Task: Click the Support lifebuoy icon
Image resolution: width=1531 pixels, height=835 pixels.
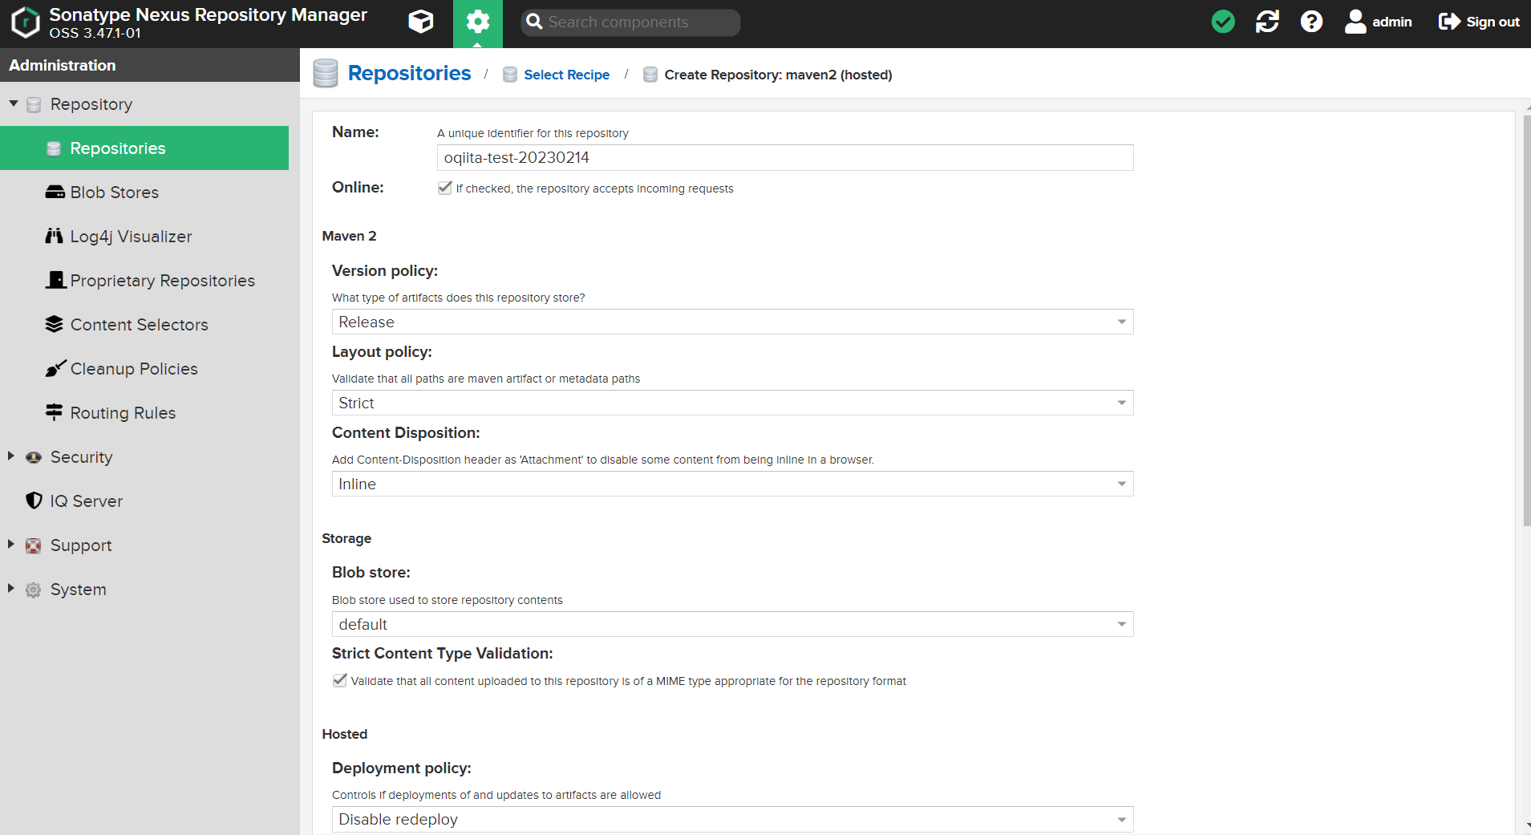Action: coord(33,545)
